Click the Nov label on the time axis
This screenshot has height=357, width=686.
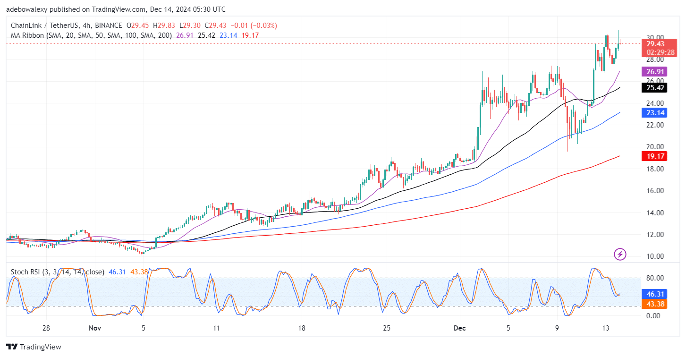(96, 328)
